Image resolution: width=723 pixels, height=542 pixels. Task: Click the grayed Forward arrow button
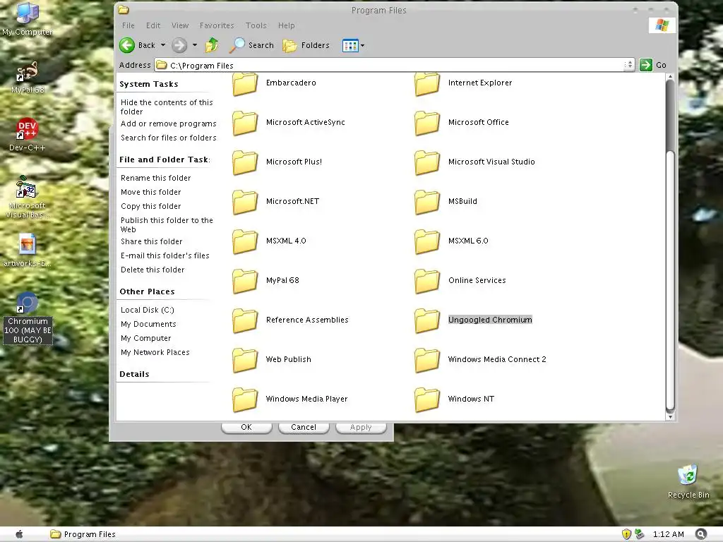[179, 45]
